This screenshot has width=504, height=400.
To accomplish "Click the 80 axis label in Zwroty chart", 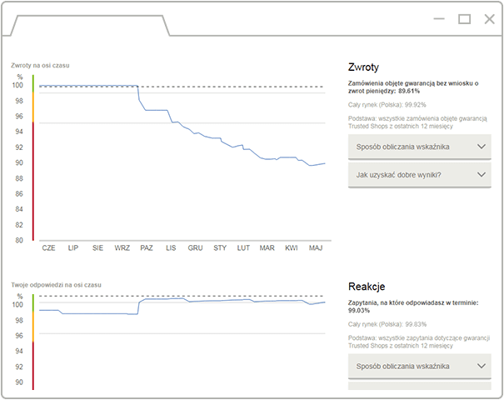I will point(19,240).
